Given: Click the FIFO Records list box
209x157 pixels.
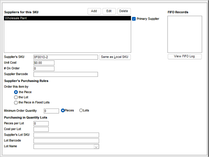Looking at the screenshot, I should click(x=184, y=34).
